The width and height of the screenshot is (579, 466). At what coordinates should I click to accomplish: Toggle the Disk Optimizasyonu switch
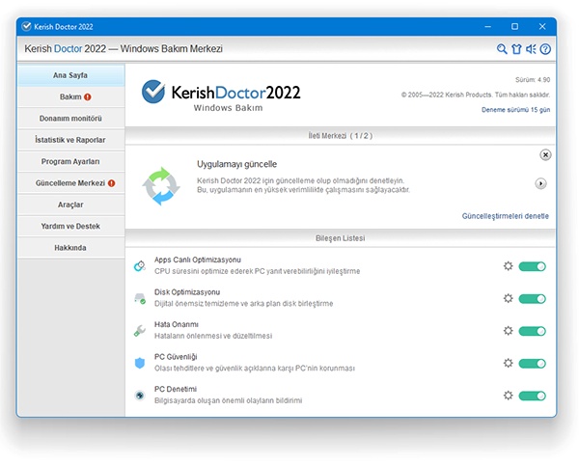(x=532, y=299)
